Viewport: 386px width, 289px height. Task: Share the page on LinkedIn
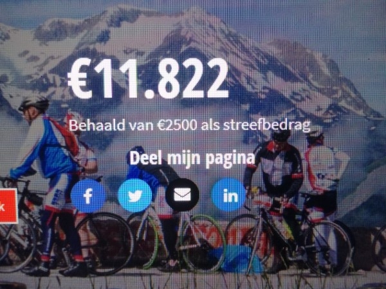[x=228, y=195]
